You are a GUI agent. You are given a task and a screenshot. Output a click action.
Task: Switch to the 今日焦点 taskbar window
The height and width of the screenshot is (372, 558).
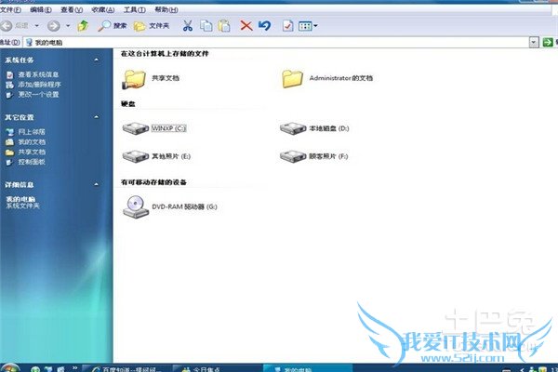click(x=218, y=369)
